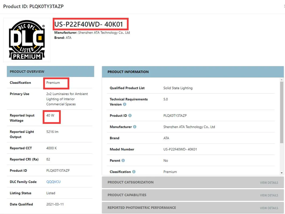Expand Reported Photometric Performance section
Screen dimensions: 285x214
pyautogui.click(x=193, y=208)
